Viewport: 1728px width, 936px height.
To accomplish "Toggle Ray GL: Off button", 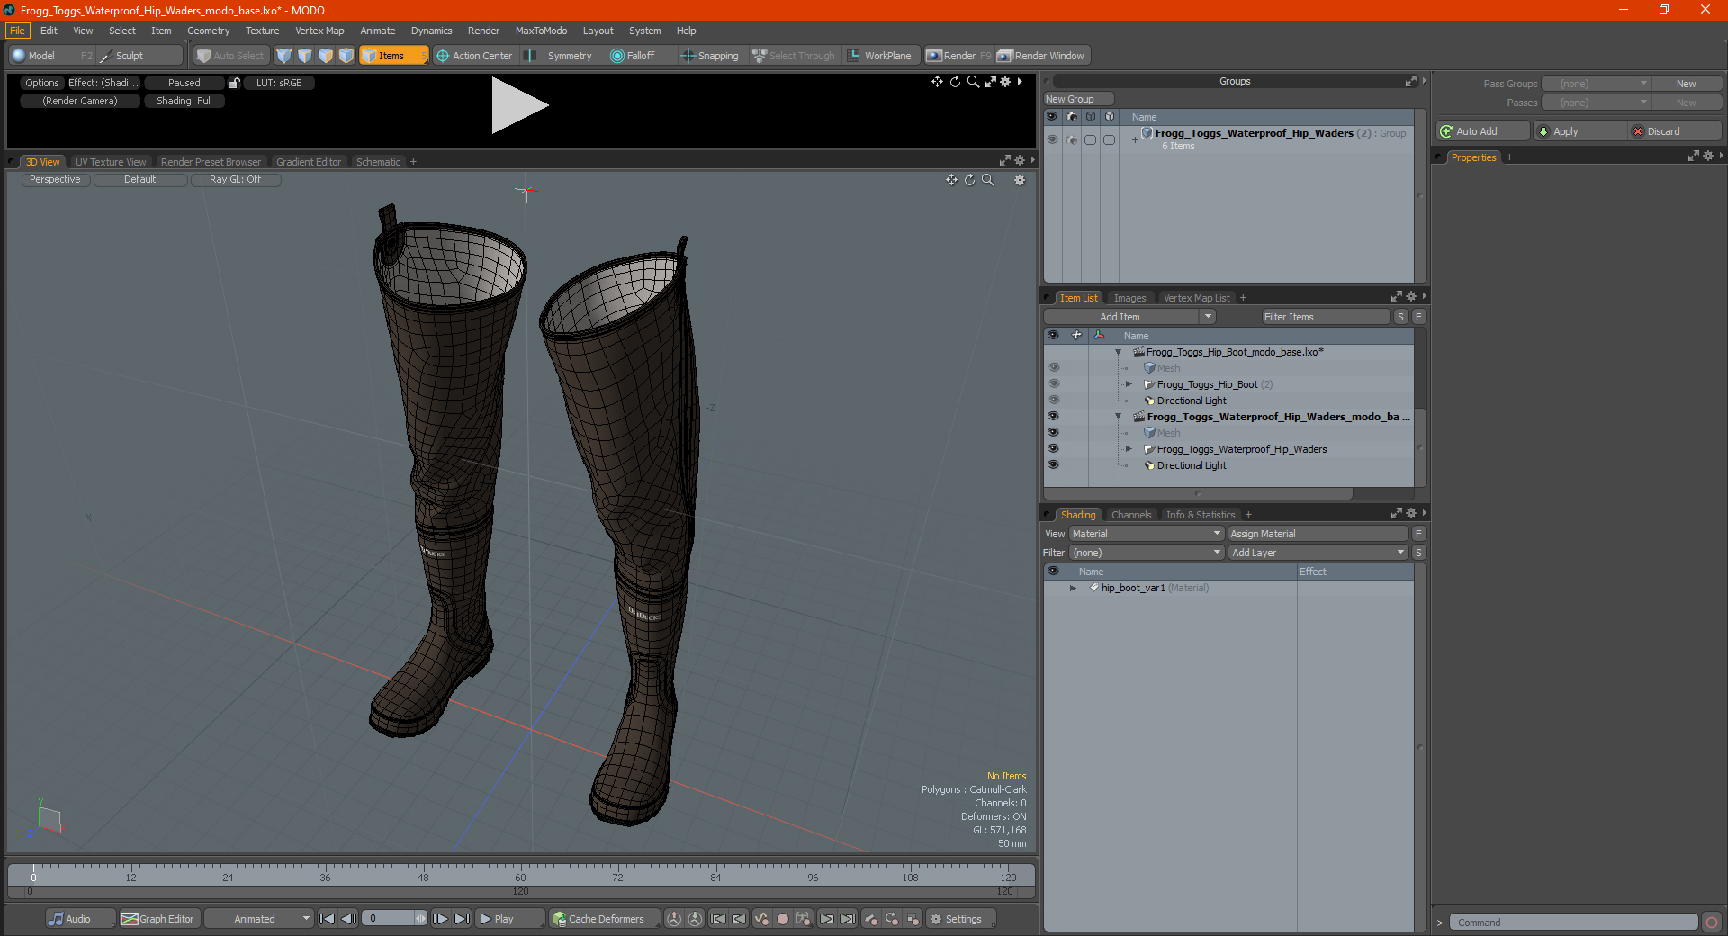I will (236, 180).
